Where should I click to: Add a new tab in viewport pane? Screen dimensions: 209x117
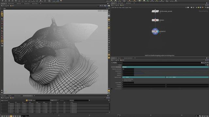(x=40, y=4)
